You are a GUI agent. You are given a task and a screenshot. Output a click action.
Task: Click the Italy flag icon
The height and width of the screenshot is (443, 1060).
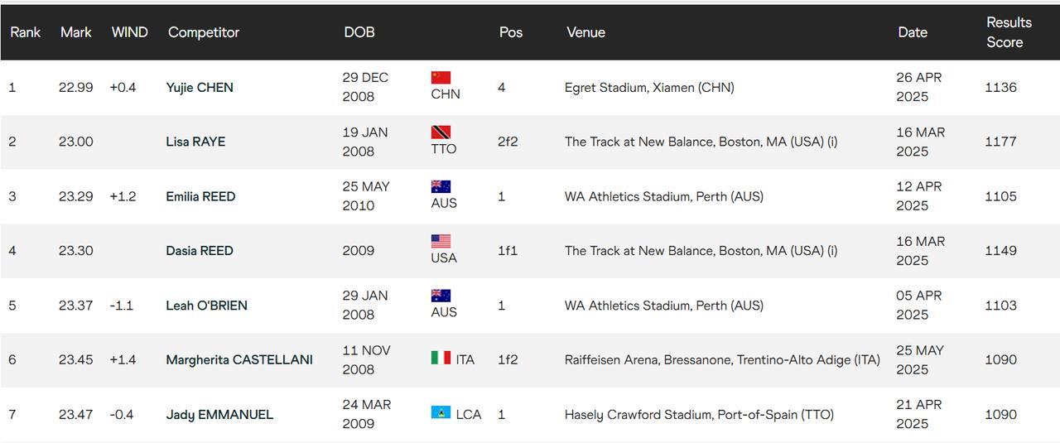(x=441, y=358)
